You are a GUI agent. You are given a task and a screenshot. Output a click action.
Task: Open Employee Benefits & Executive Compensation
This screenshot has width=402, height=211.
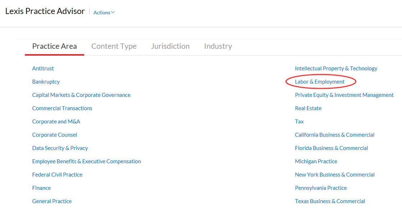tap(86, 161)
